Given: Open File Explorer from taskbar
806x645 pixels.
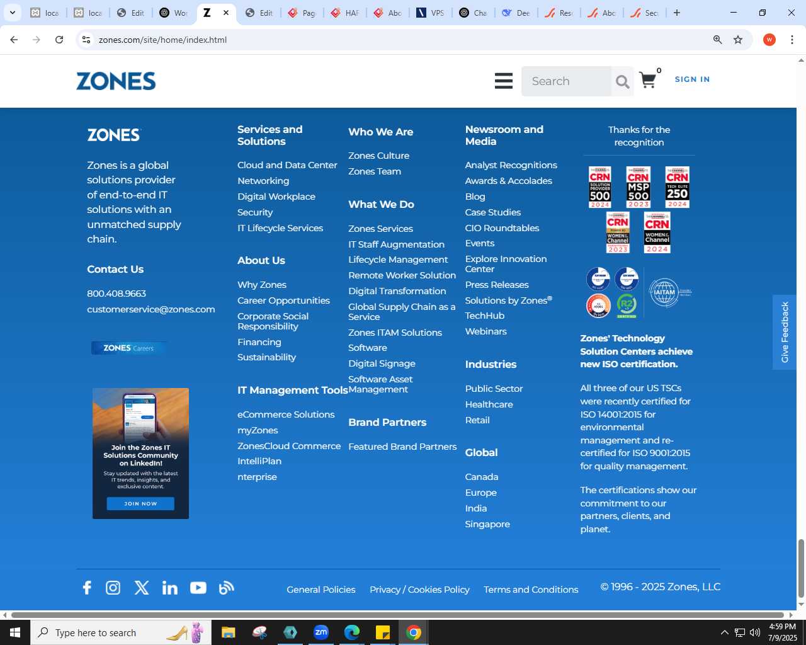Looking at the screenshot, I should click(228, 632).
